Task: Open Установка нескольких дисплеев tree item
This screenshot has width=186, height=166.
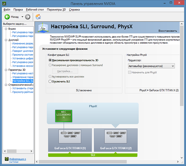Action: (x=23, y=66)
